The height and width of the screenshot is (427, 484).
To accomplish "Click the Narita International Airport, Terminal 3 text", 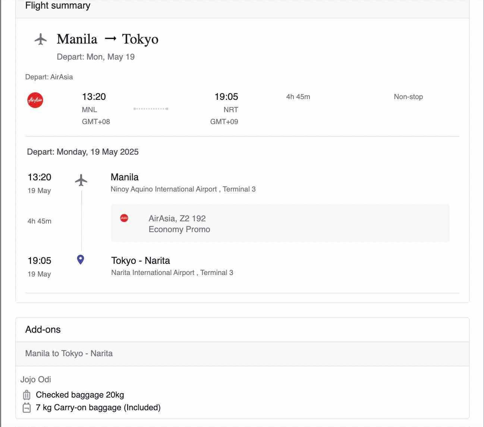I will (172, 273).
